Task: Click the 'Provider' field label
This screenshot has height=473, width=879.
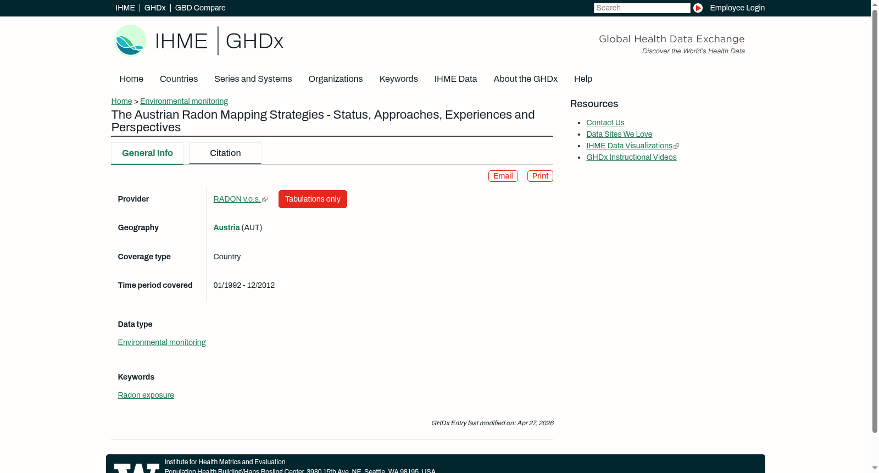Action: tap(133, 199)
